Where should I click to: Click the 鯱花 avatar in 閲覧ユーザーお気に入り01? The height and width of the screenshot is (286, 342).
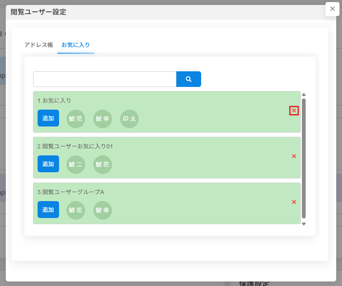click(x=102, y=164)
